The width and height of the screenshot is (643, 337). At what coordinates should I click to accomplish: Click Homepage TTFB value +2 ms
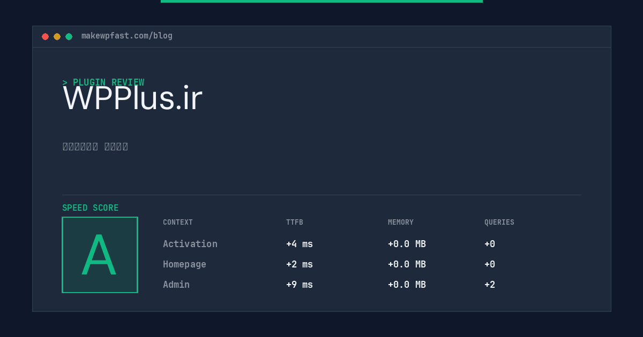300,264
